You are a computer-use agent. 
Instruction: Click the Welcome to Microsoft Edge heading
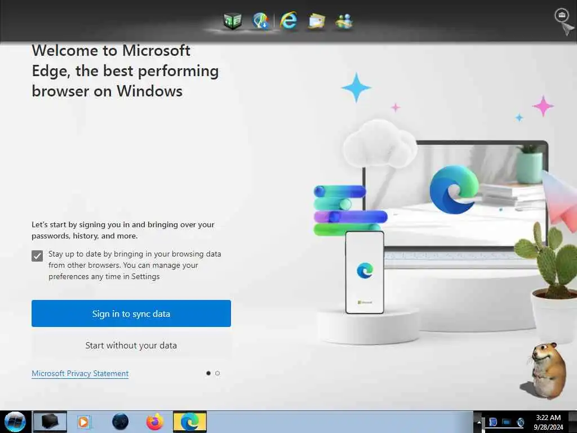click(x=125, y=70)
